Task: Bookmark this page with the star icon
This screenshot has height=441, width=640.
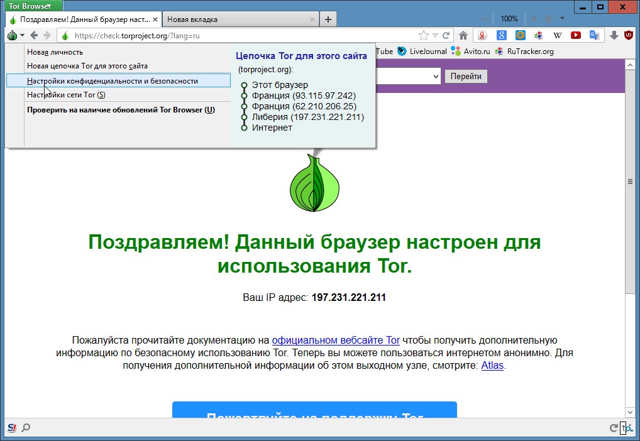Action: [x=424, y=35]
